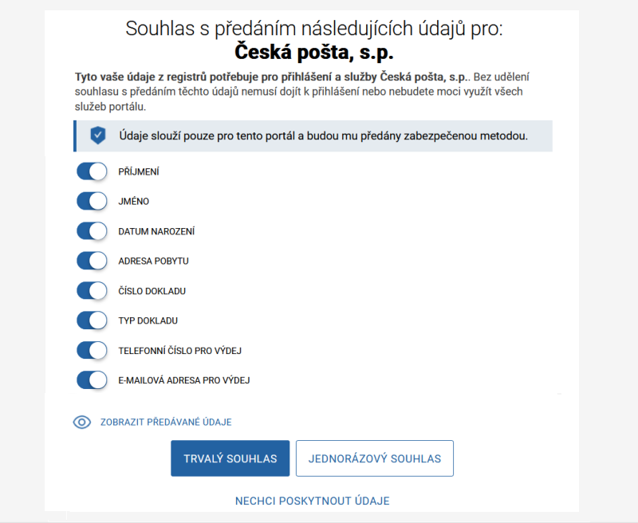Image resolution: width=638 pixels, height=523 pixels.
Task: Disable TELEFONNÍ ČÍSLO PRO VÝDEJ
Action: pos(92,350)
